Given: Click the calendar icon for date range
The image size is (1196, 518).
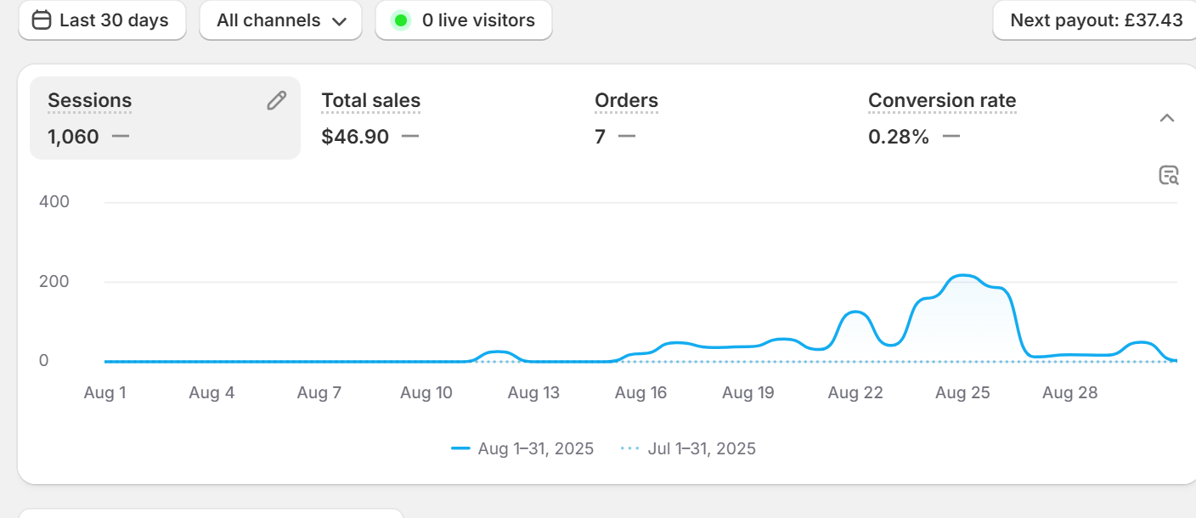Looking at the screenshot, I should tap(41, 20).
